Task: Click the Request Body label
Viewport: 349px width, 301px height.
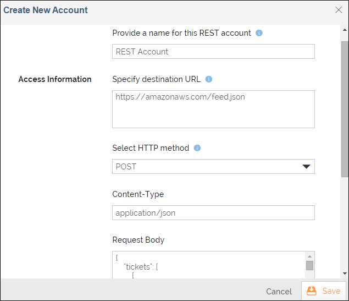Action: (139, 240)
